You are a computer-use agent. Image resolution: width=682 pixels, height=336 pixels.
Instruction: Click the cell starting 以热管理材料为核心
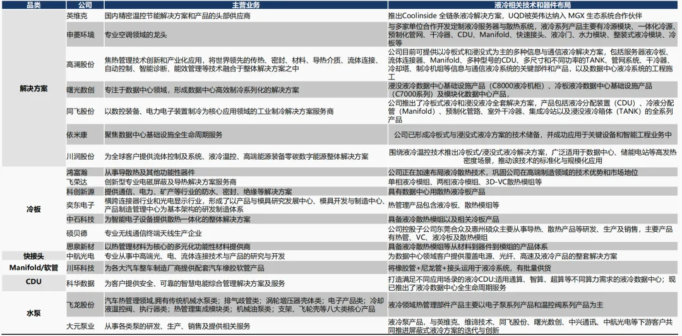[x=245, y=246]
